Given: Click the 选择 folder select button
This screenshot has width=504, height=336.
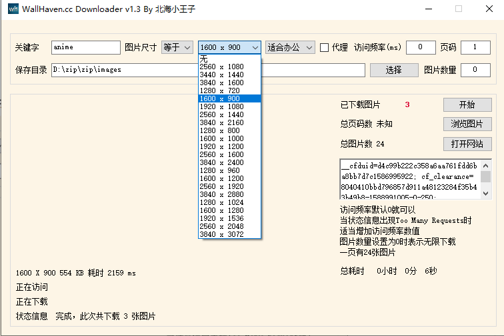Looking at the screenshot, I should point(394,70).
